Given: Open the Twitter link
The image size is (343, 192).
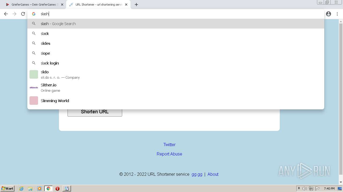Looking at the screenshot, I should point(169,145).
